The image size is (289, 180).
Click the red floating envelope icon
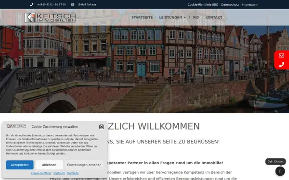tap(281, 56)
